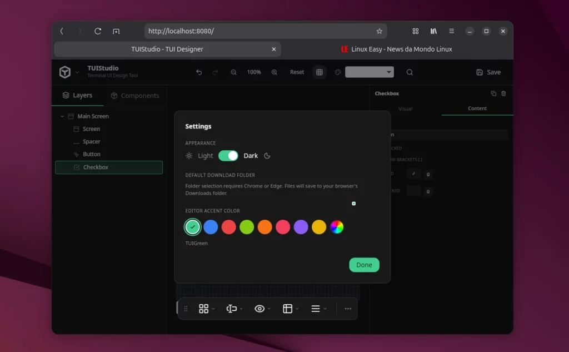Click the Done button in Settings

coord(364,265)
